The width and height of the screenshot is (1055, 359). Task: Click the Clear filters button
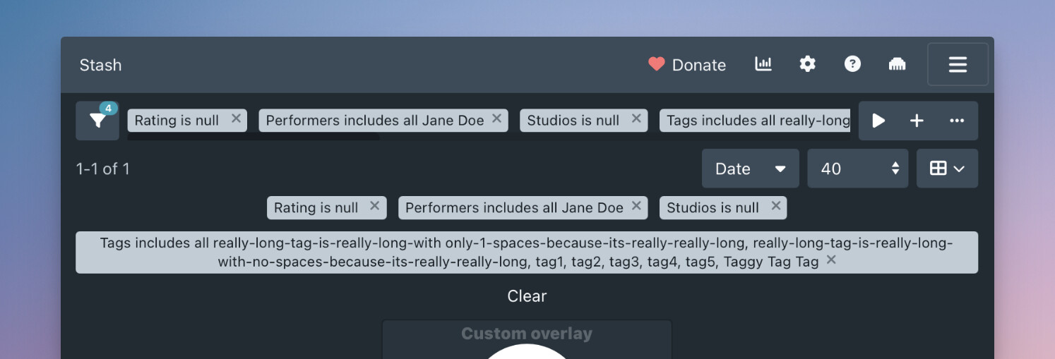[x=527, y=296]
